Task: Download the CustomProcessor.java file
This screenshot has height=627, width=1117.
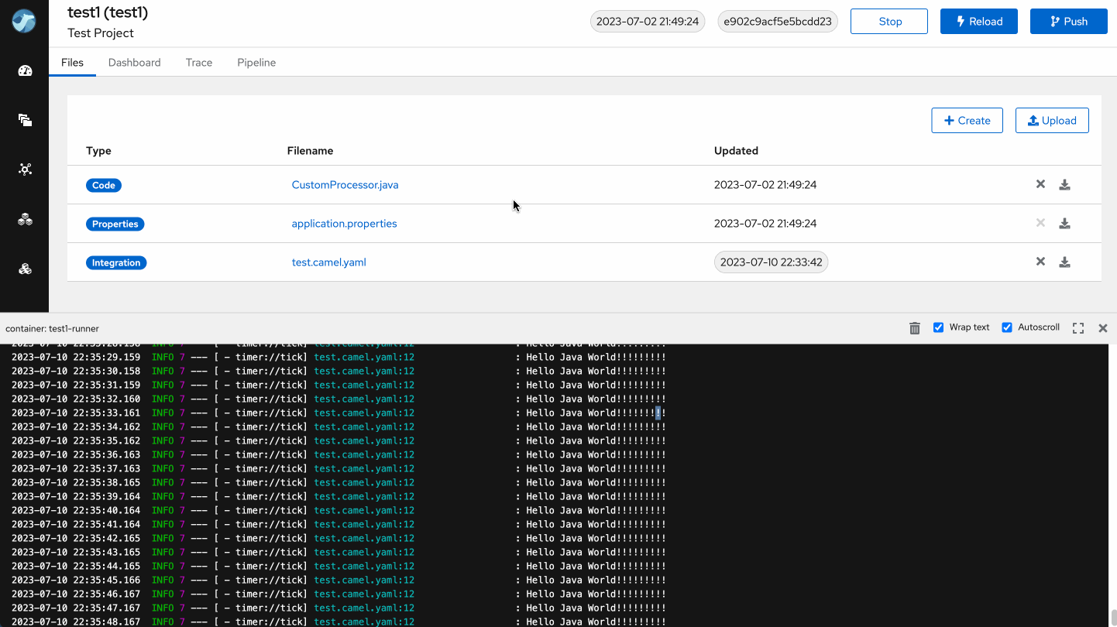Action: point(1064,185)
